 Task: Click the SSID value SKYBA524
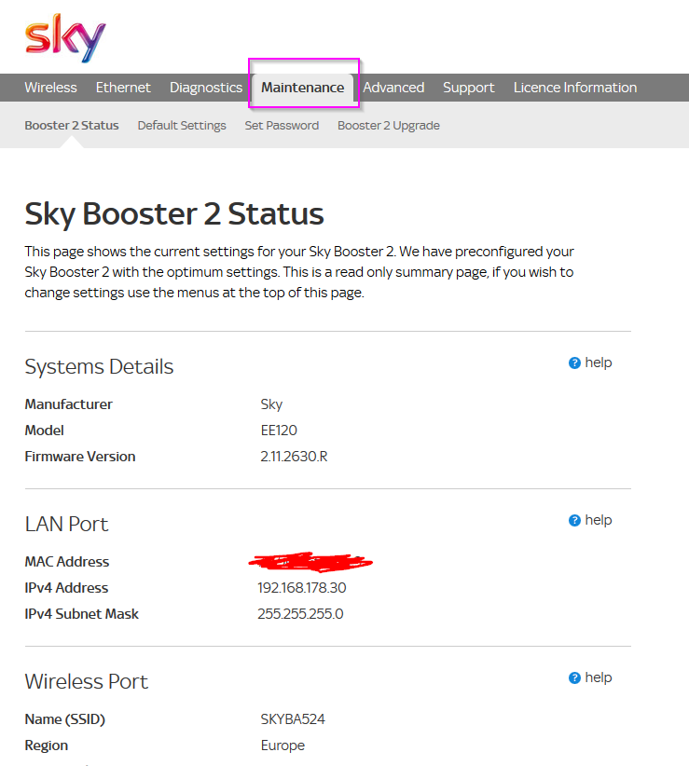click(x=293, y=719)
